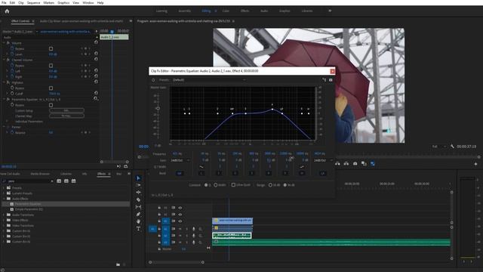
Task: Select the Track Select Forward tool
Action: click(x=138, y=185)
